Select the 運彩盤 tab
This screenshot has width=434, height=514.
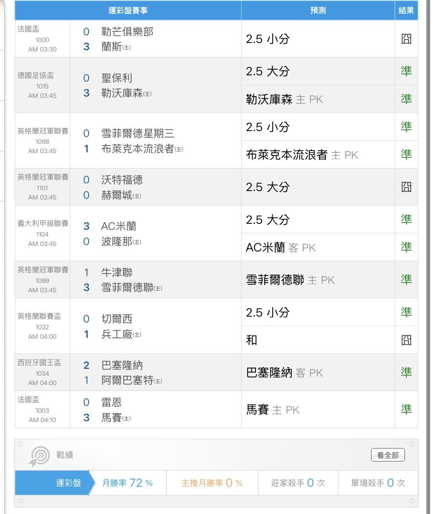click(69, 483)
